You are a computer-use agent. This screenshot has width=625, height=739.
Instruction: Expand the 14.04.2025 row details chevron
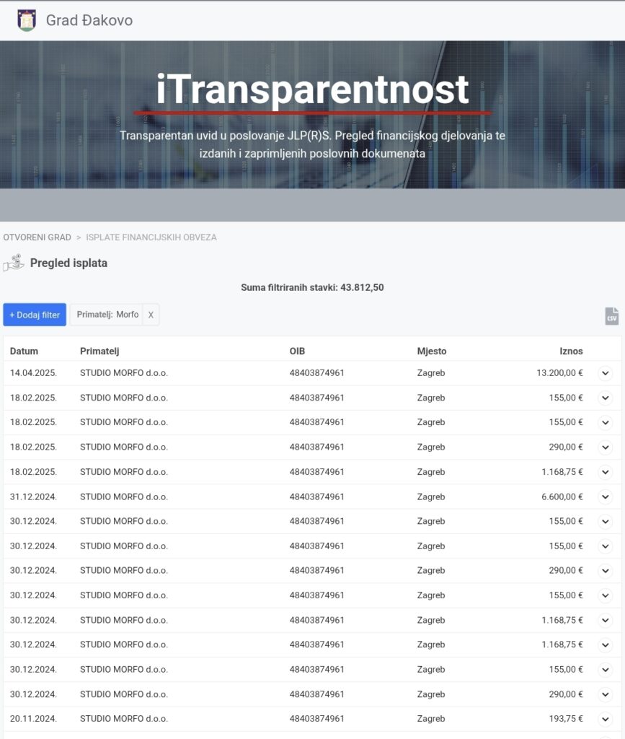coord(605,373)
